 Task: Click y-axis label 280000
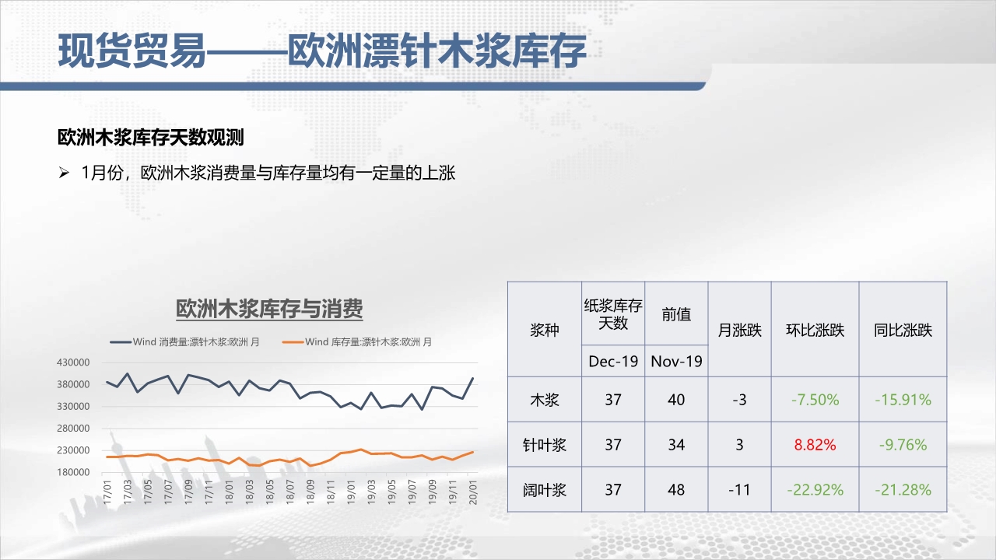(x=73, y=428)
